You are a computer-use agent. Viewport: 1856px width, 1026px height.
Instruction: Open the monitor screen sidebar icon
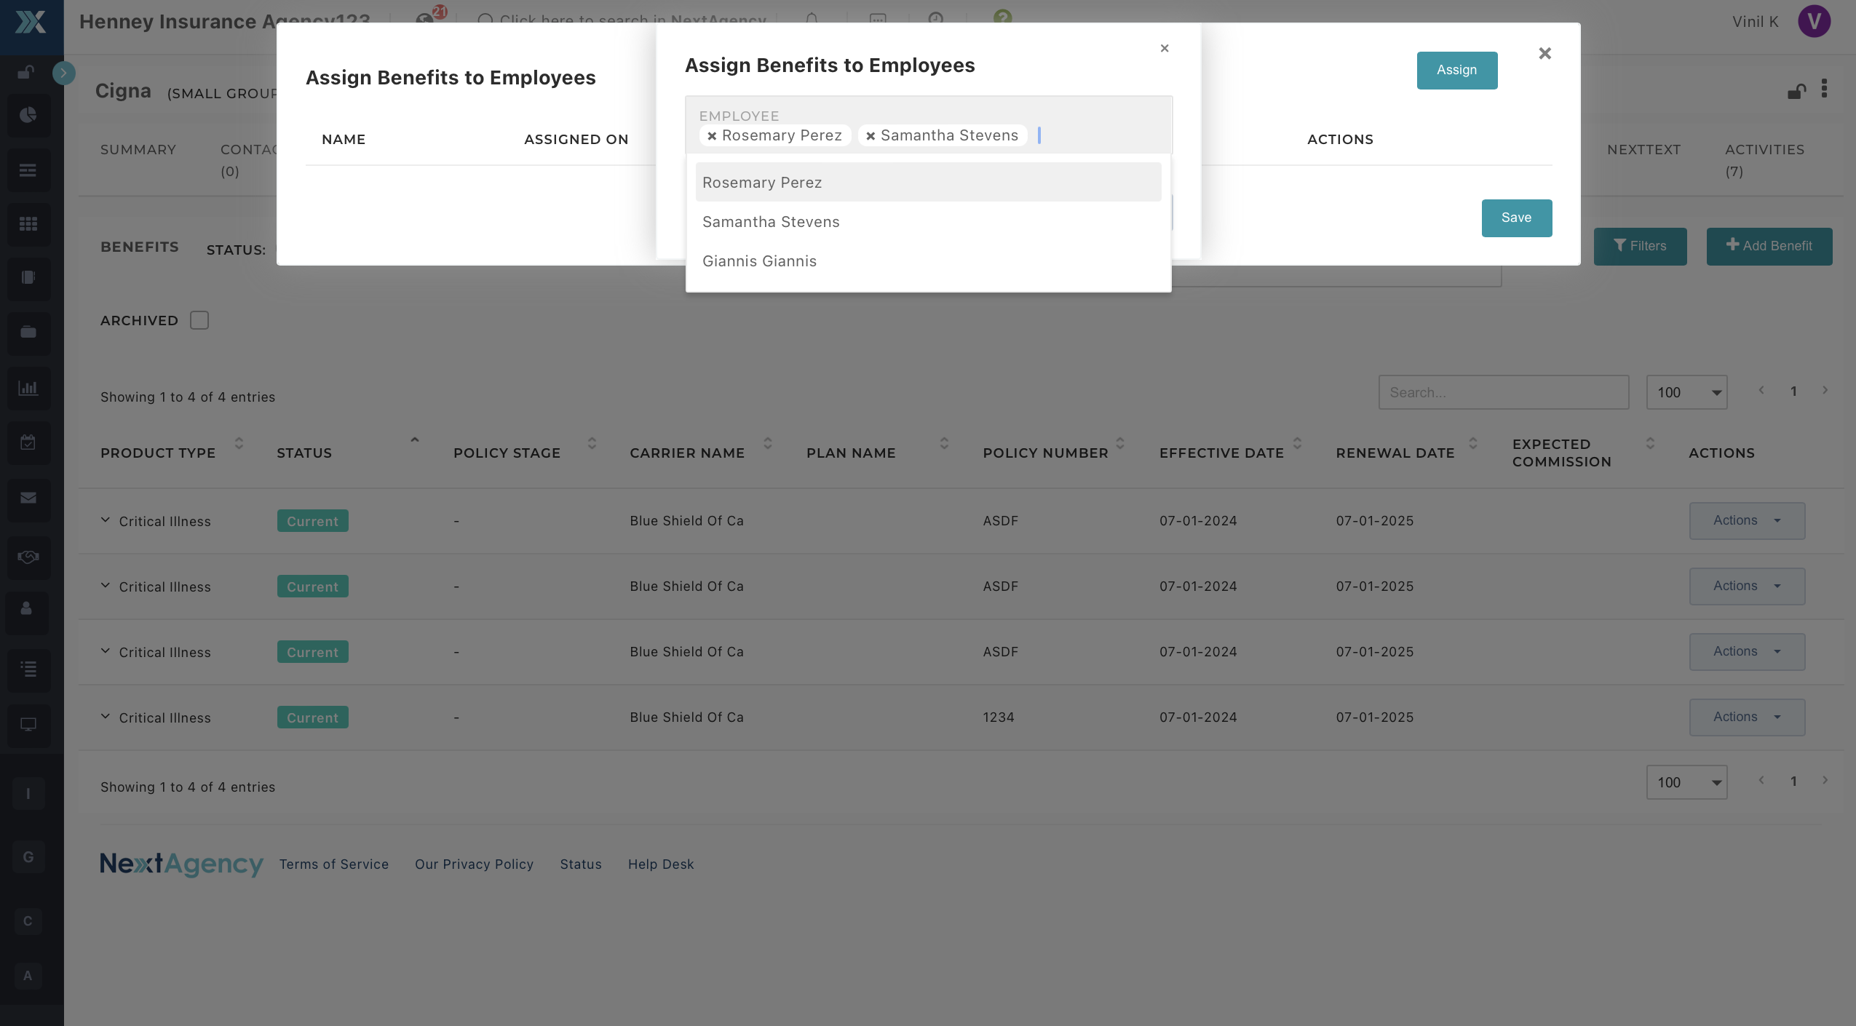click(28, 725)
